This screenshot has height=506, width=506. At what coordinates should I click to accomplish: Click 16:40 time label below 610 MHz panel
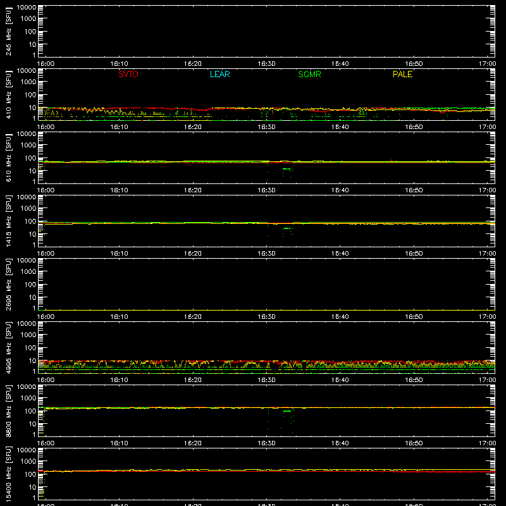pyautogui.click(x=340, y=190)
